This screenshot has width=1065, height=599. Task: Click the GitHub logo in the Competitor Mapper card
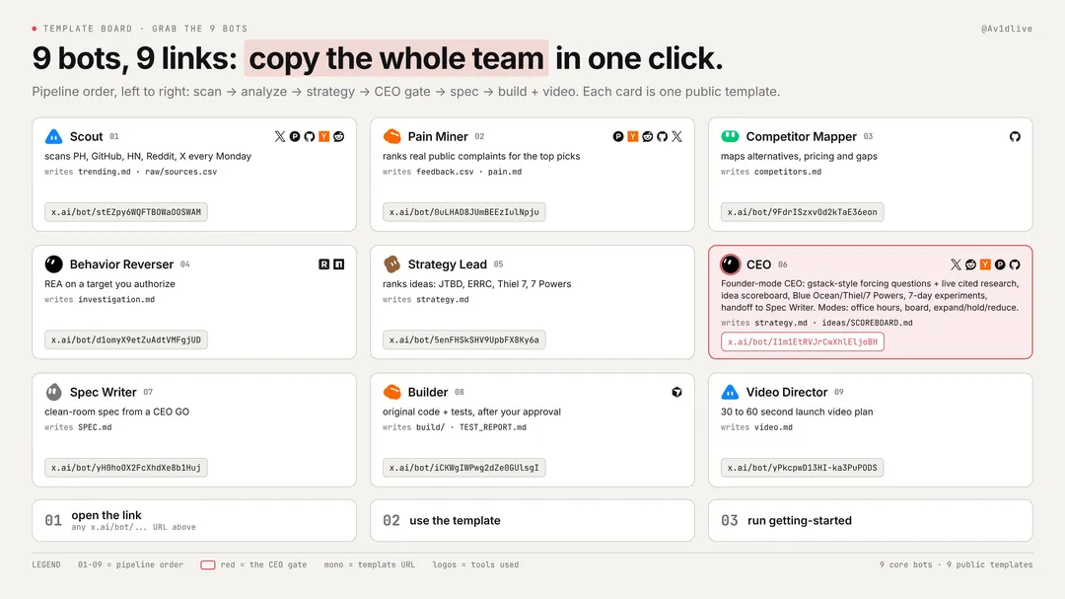(x=1015, y=136)
